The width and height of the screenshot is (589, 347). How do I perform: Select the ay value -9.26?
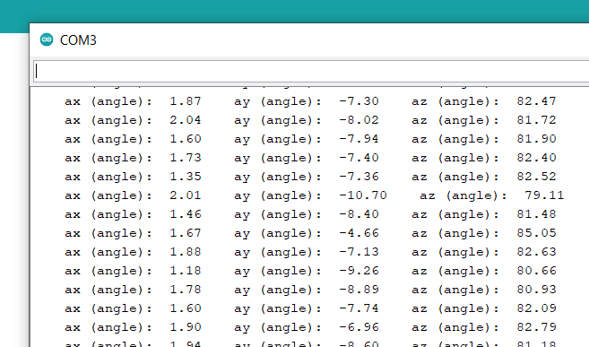click(359, 271)
